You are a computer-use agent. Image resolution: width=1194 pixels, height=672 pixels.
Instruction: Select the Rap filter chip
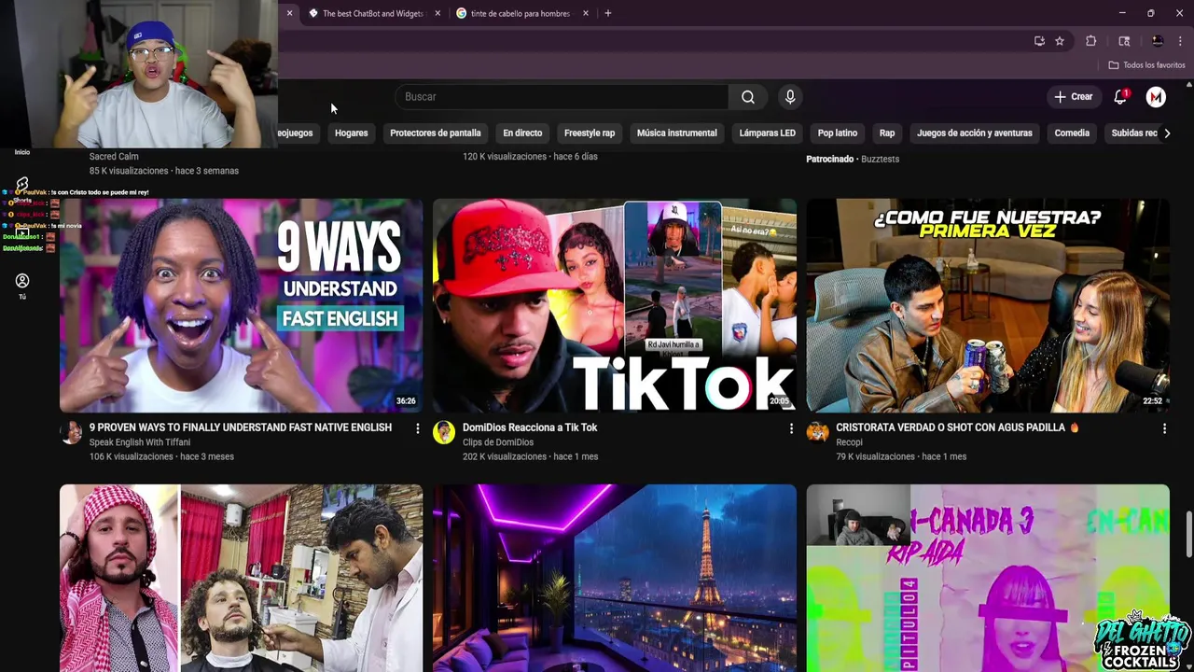pyautogui.click(x=887, y=133)
